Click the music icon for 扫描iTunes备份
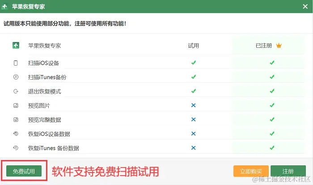 coord(16,77)
